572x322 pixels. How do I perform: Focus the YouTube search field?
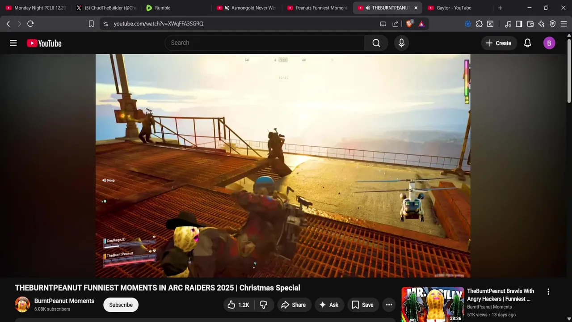click(265, 43)
